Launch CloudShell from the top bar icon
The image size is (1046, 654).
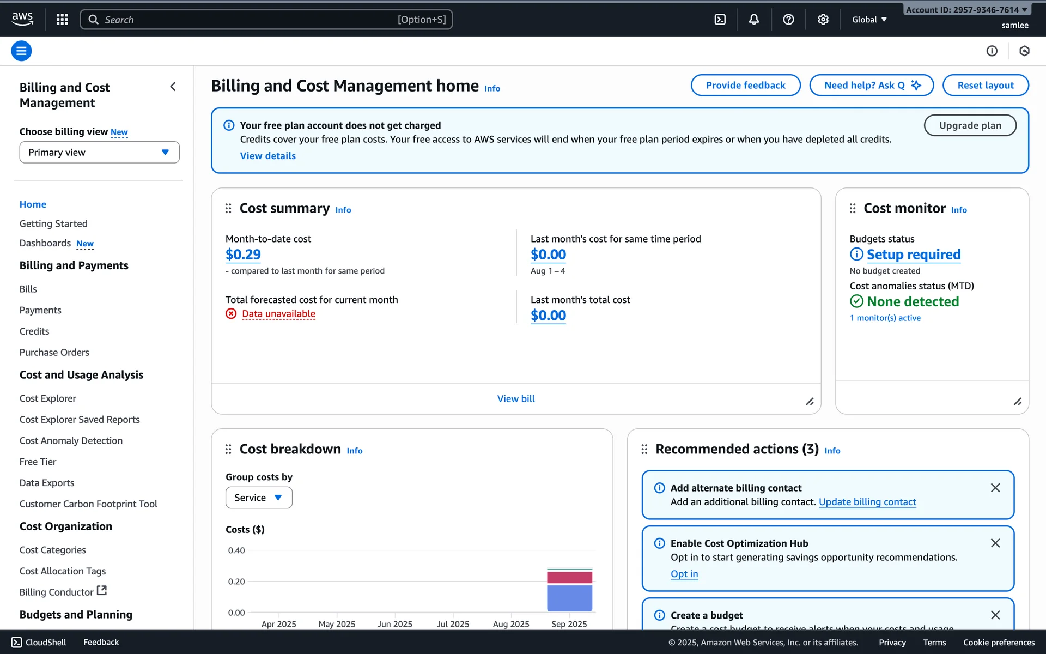point(720,20)
